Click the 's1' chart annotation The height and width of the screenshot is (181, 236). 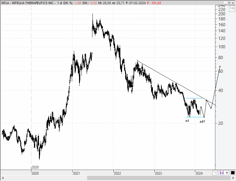(x=187, y=121)
